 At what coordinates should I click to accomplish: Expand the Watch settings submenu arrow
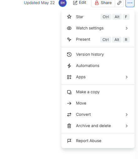click(x=127, y=28)
